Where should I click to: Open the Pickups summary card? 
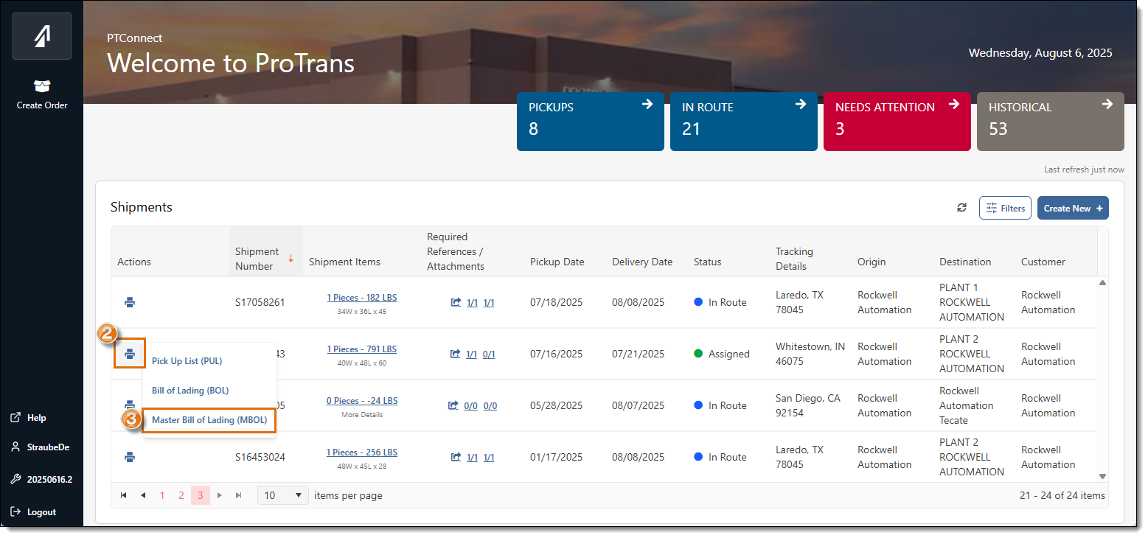point(590,122)
